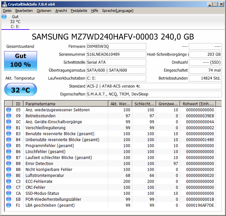Viewport: 226px width, 216px height.
Task: Click status orb of row 09 Betriebsstunden
Action: [x=9, y=116]
